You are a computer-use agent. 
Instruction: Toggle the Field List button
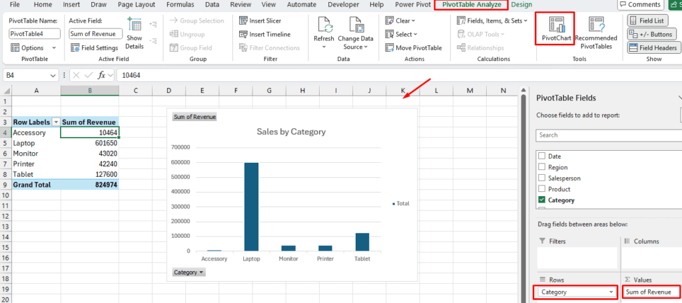(647, 21)
